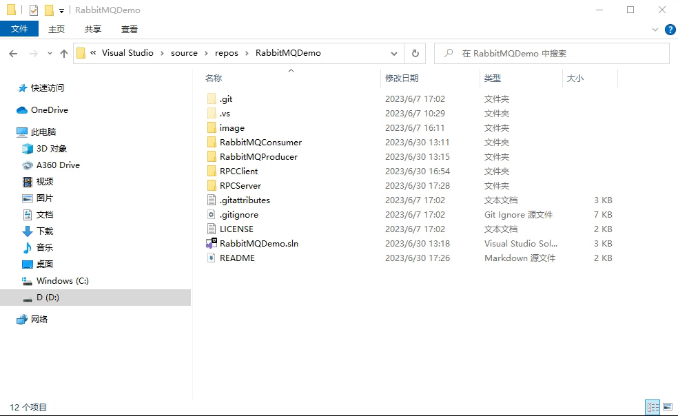678x416 pixels.
Task: Click the .gitignore file icon
Action: tap(212, 214)
